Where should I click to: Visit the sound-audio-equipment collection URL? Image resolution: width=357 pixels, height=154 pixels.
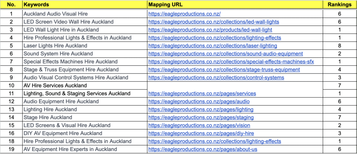tap(226, 54)
